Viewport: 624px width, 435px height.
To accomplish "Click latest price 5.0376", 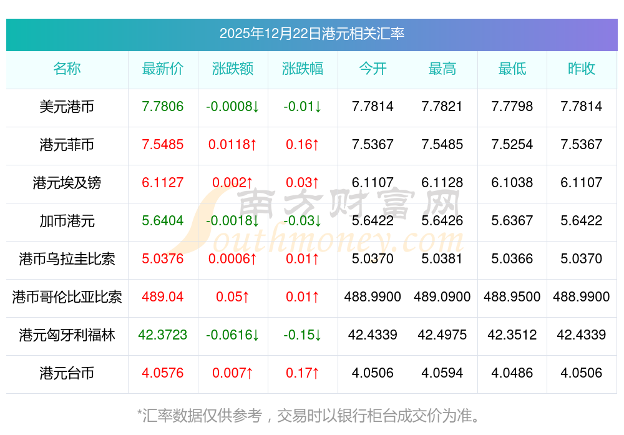I will 163,259.
